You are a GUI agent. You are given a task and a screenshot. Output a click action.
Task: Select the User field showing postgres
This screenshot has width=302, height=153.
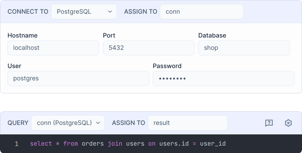78,78
